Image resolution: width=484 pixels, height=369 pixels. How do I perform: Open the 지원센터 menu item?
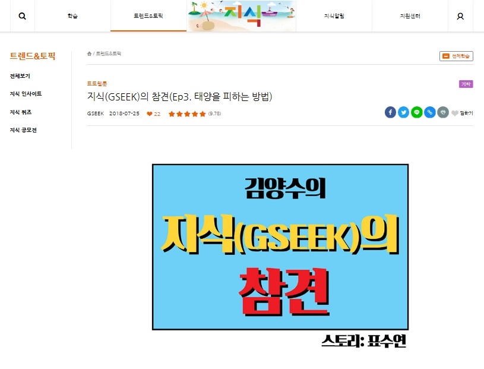pyautogui.click(x=410, y=16)
